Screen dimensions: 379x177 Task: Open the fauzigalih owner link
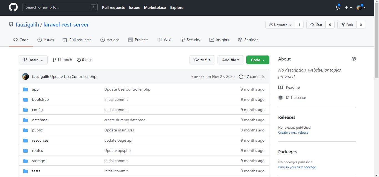tap(27, 25)
